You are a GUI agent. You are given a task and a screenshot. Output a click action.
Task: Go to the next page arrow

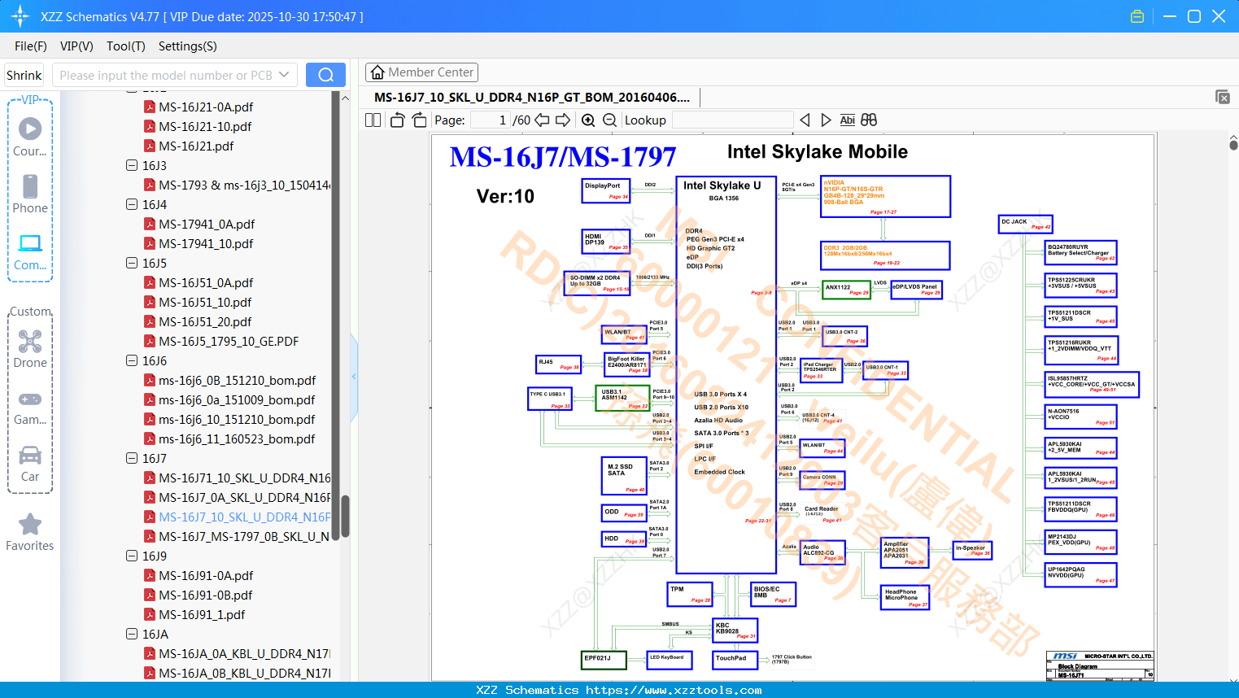click(x=563, y=120)
